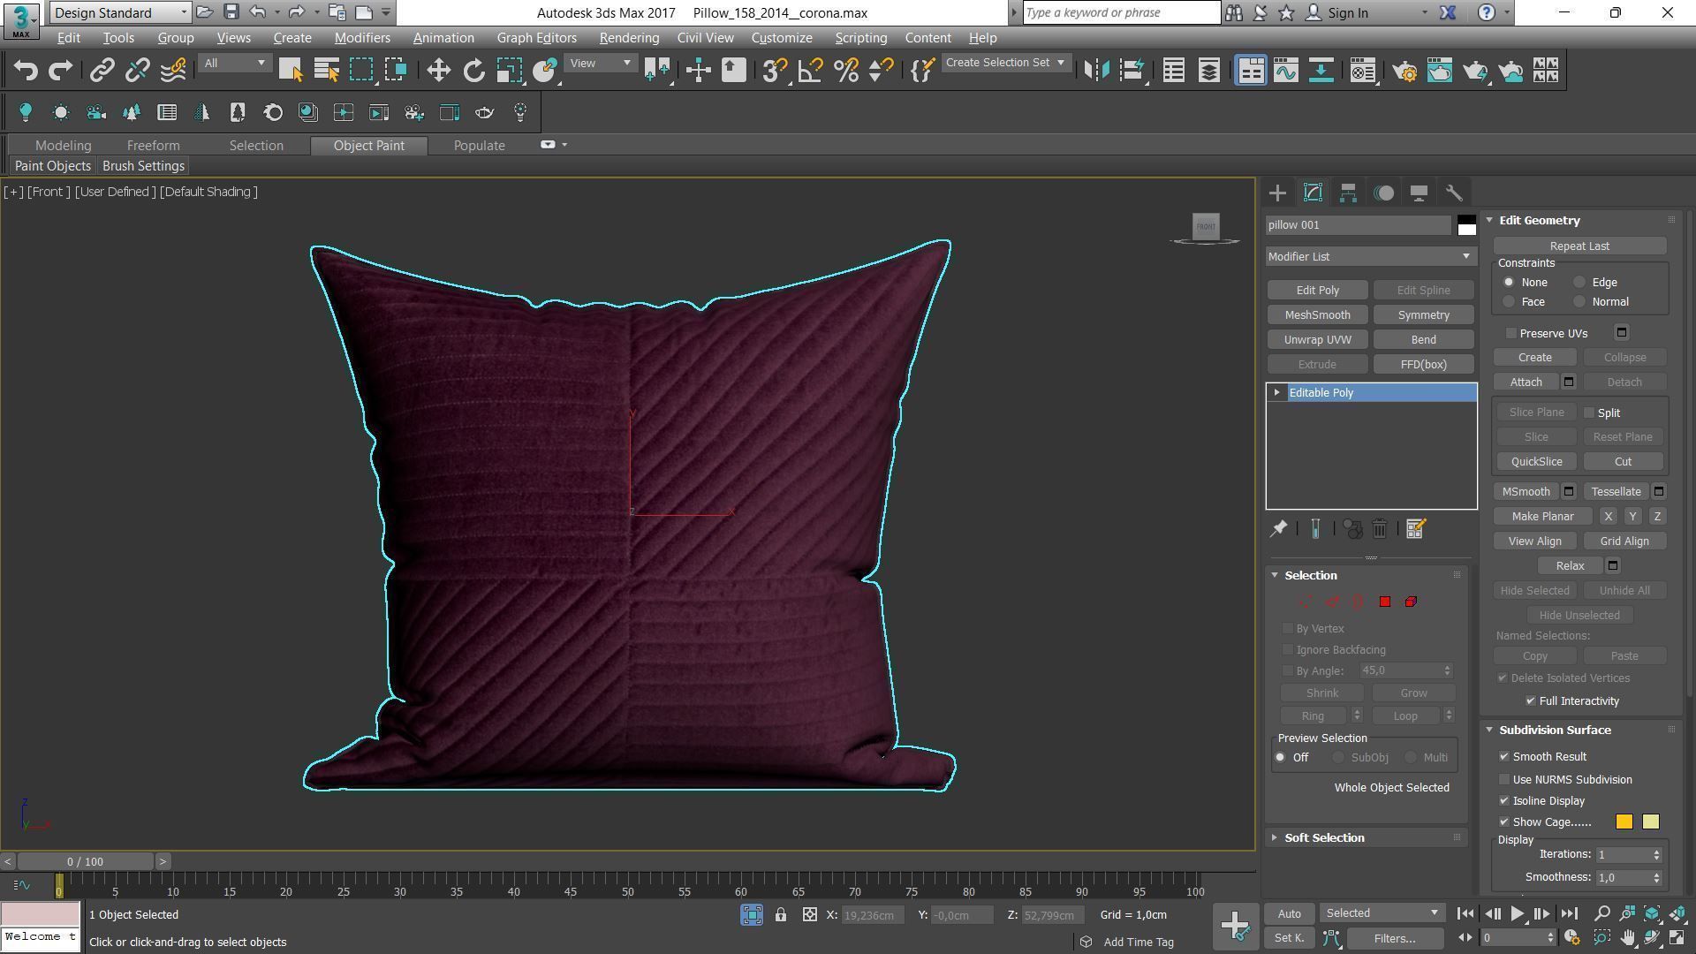Disable Full Interactivity checkbox

coord(1531,701)
